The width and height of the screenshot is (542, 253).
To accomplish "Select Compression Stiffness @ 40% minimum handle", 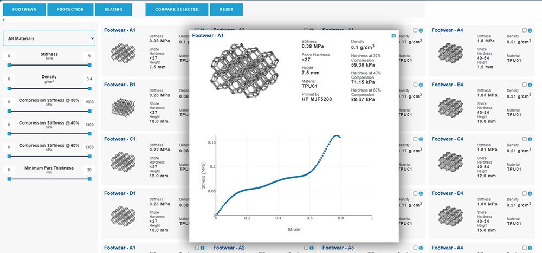I will (x=9, y=134).
